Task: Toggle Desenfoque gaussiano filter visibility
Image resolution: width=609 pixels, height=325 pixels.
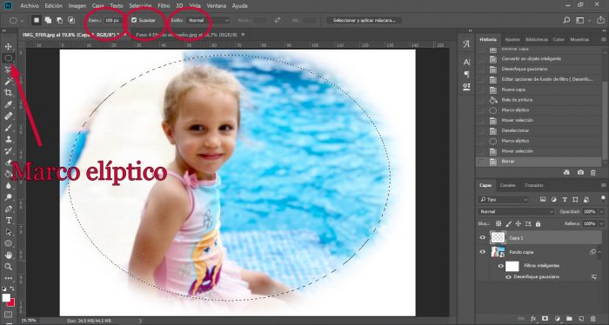Action: (508, 277)
